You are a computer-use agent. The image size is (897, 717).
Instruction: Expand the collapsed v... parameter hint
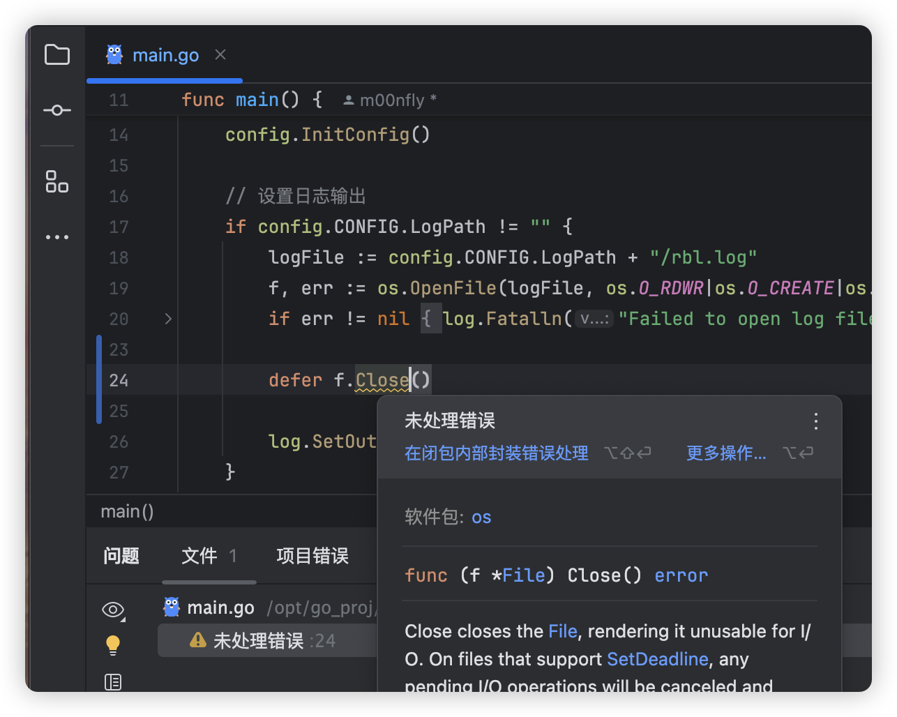pos(594,319)
